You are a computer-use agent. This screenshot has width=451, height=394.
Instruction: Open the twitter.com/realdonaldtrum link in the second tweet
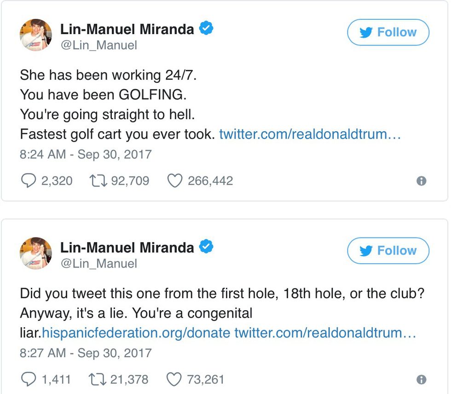tap(325, 333)
